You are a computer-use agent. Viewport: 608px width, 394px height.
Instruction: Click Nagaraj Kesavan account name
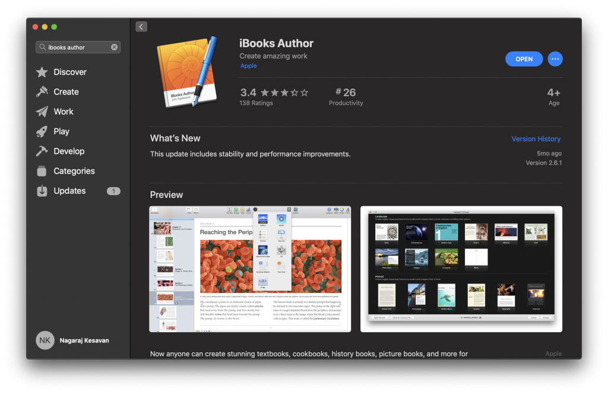pyautogui.click(x=84, y=341)
